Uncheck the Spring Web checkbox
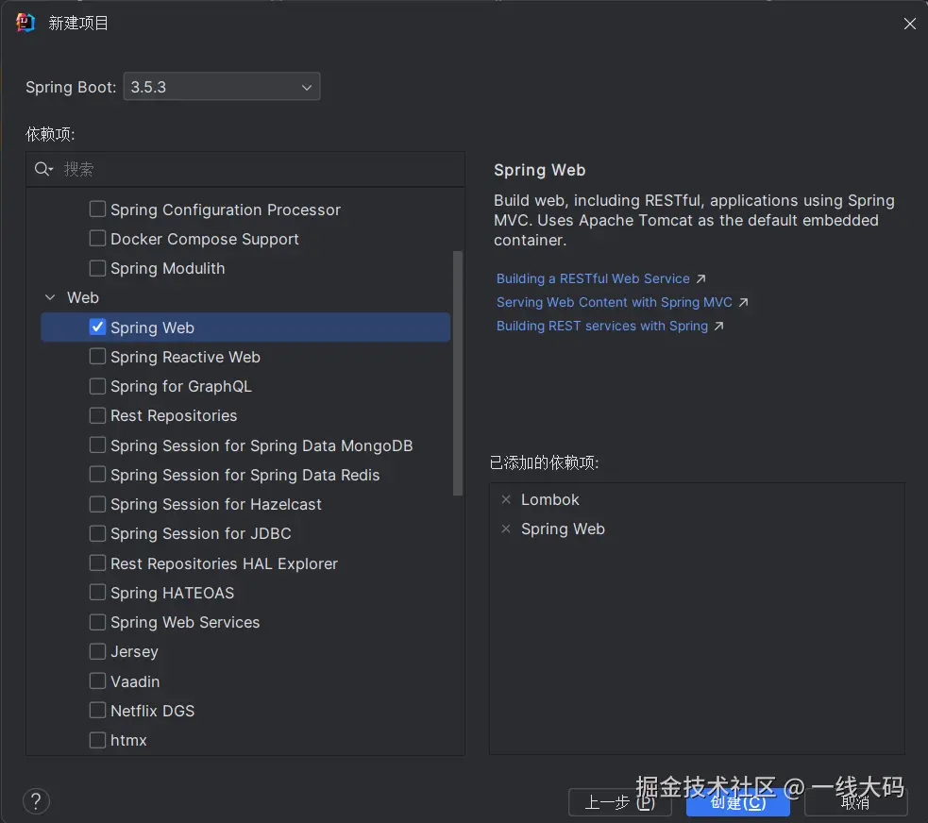Screen dimensions: 928x823 click(x=97, y=328)
